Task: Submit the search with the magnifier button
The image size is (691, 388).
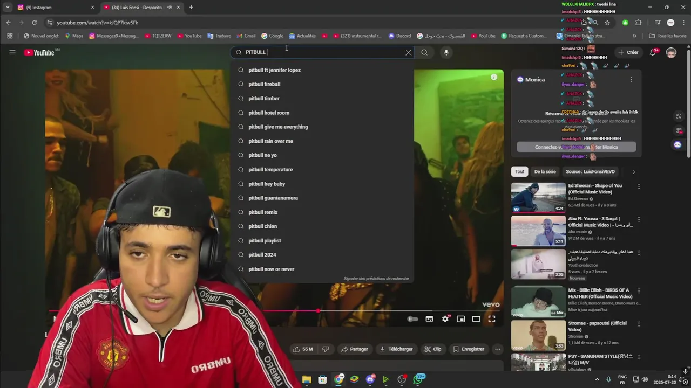Action: pyautogui.click(x=424, y=52)
